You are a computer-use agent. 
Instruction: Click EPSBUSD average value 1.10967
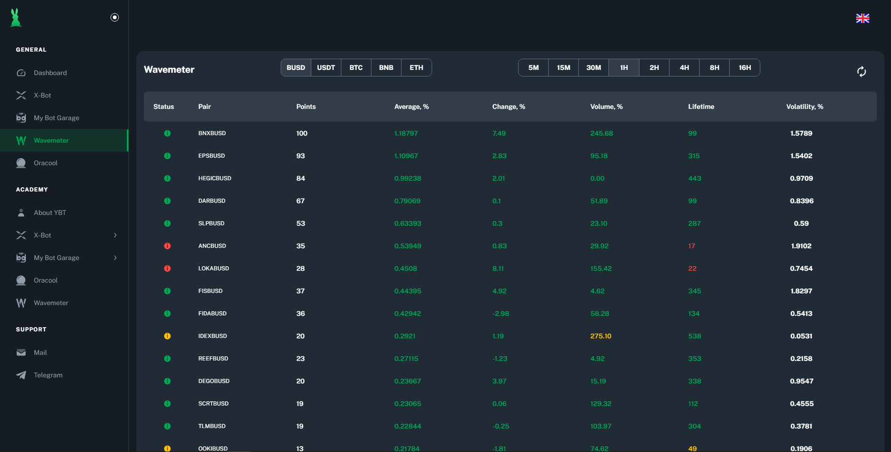(x=406, y=156)
